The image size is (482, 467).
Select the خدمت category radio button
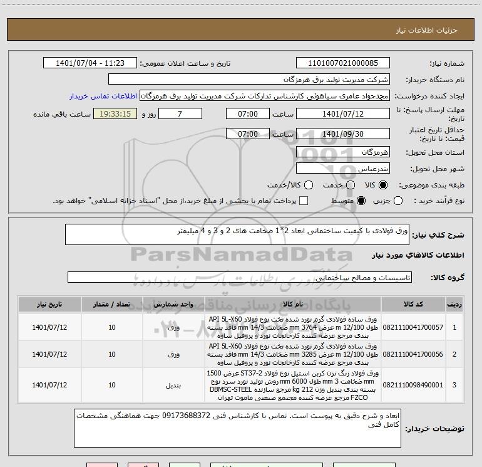(351, 185)
